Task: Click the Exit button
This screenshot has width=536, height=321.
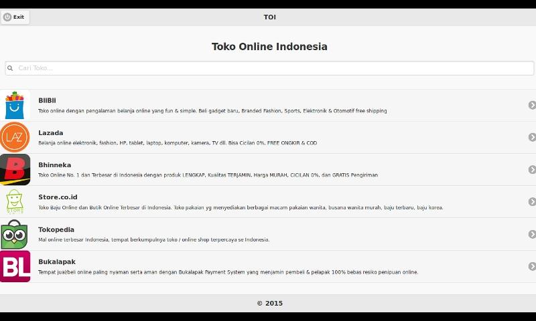Action: pyautogui.click(x=15, y=17)
